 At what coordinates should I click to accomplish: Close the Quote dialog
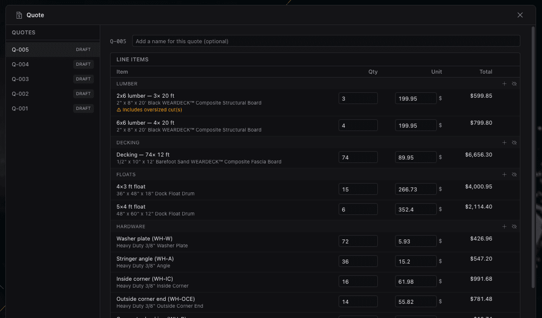click(520, 15)
